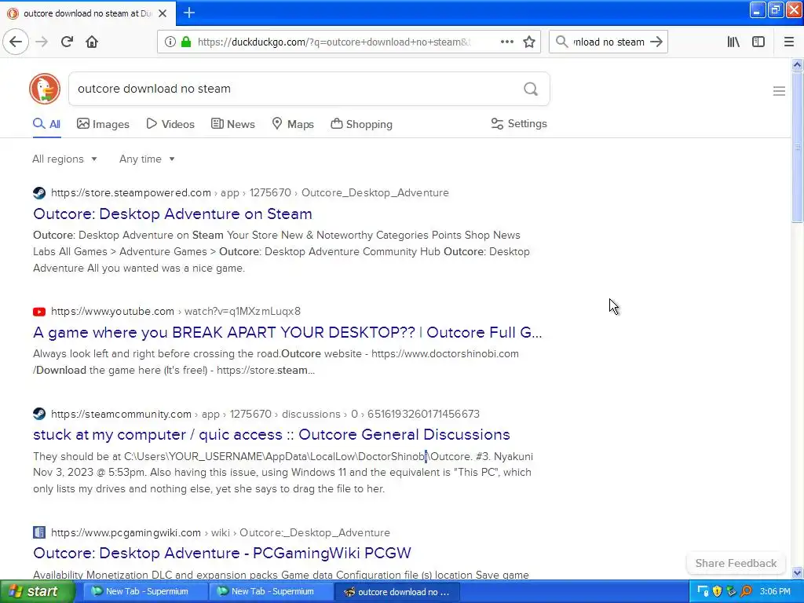The image size is (804, 603).
Task: Open page actions three-dot menu
Action: pyautogui.click(x=507, y=42)
